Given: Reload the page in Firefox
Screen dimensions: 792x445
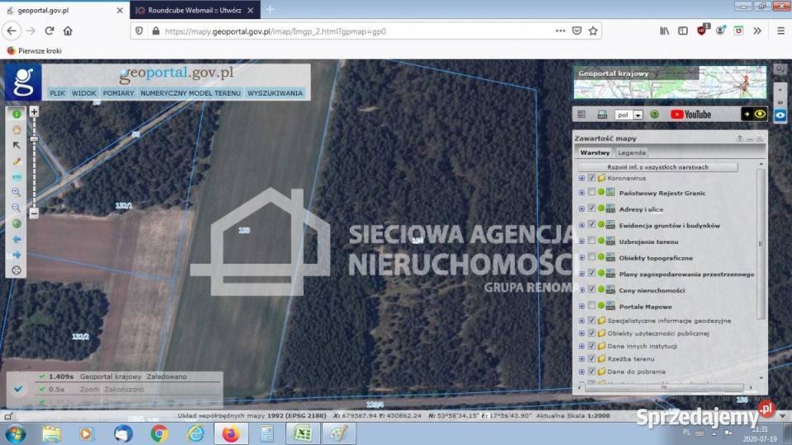Looking at the screenshot, I should [x=49, y=30].
